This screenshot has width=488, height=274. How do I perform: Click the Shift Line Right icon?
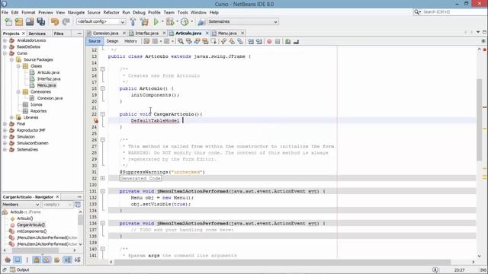[259, 41]
